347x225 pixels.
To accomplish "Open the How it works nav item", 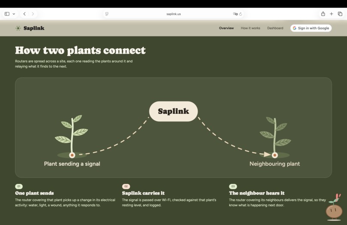I will click(x=250, y=28).
